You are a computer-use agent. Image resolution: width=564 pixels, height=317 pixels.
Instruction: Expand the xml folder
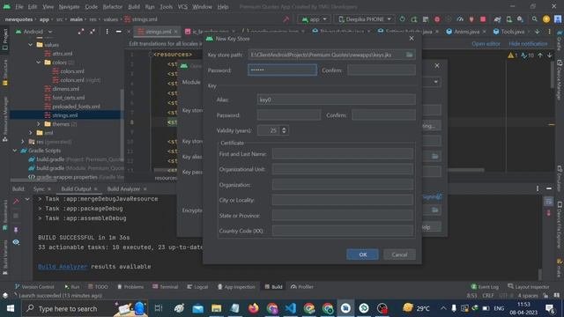pos(31,133)
